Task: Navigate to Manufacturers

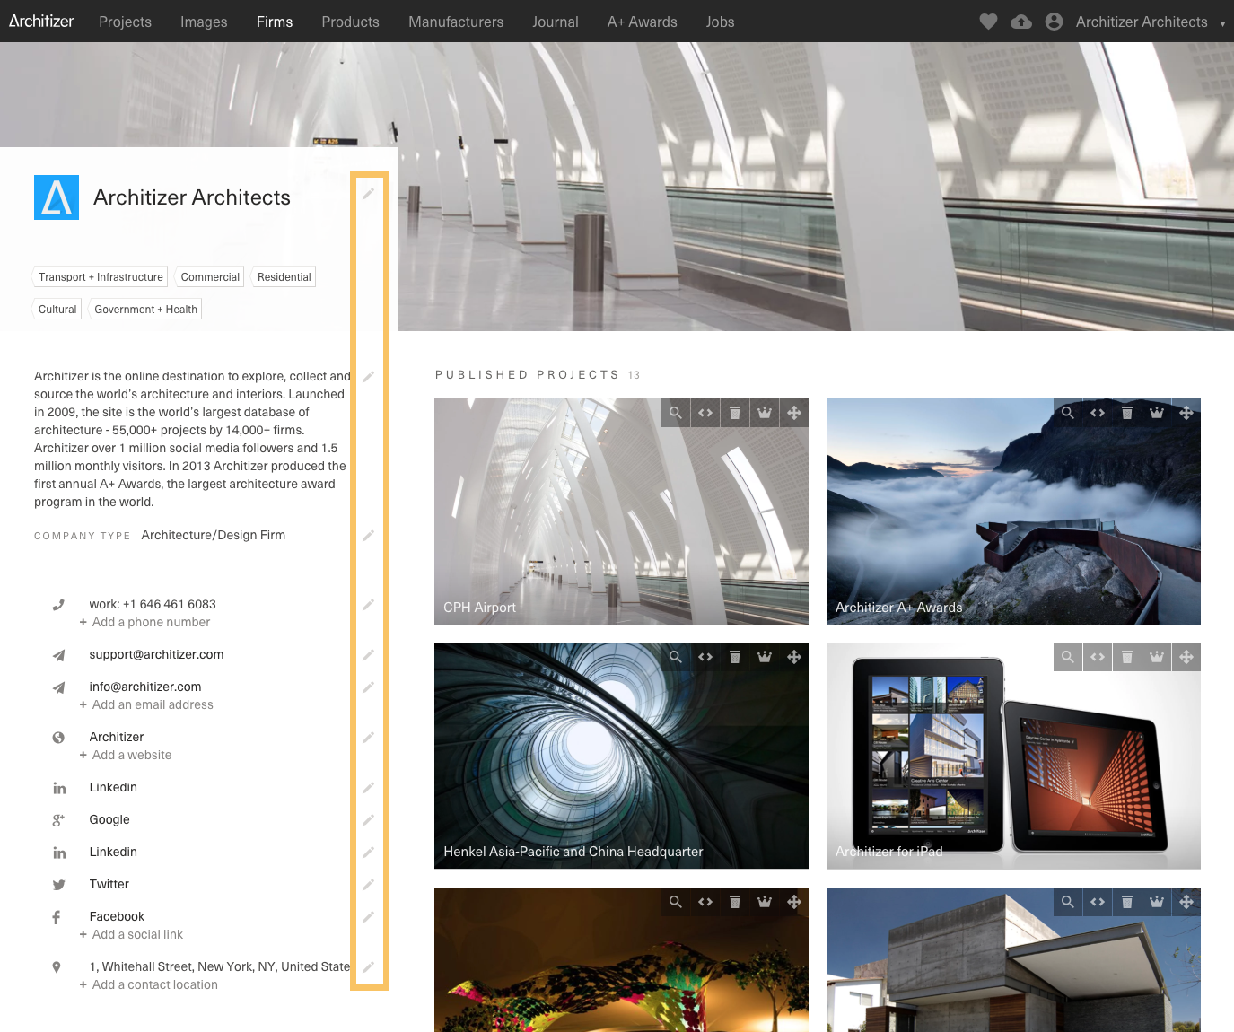Action: tap(456, 22)
